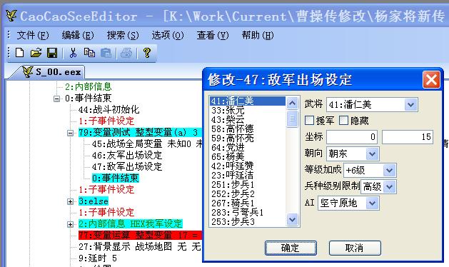The image size is (449, 267).
Task: Save using the floppy disk icon
Action: pyautogui.click(x=52, y=53)
